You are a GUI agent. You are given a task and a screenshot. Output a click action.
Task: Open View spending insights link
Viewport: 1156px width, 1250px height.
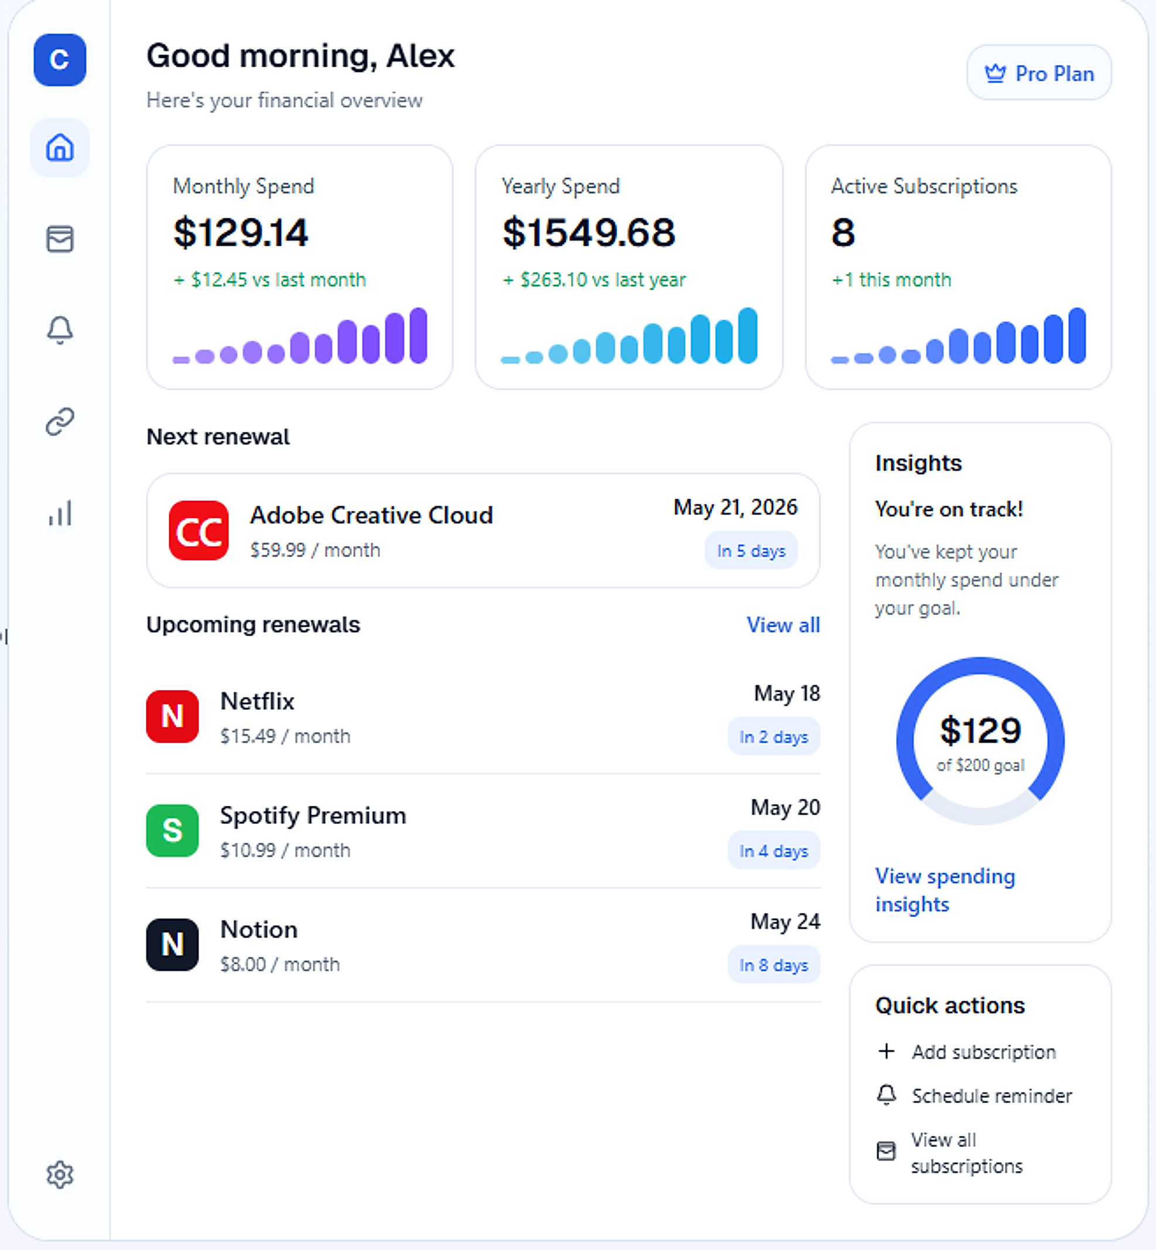[x=945, y=890]
